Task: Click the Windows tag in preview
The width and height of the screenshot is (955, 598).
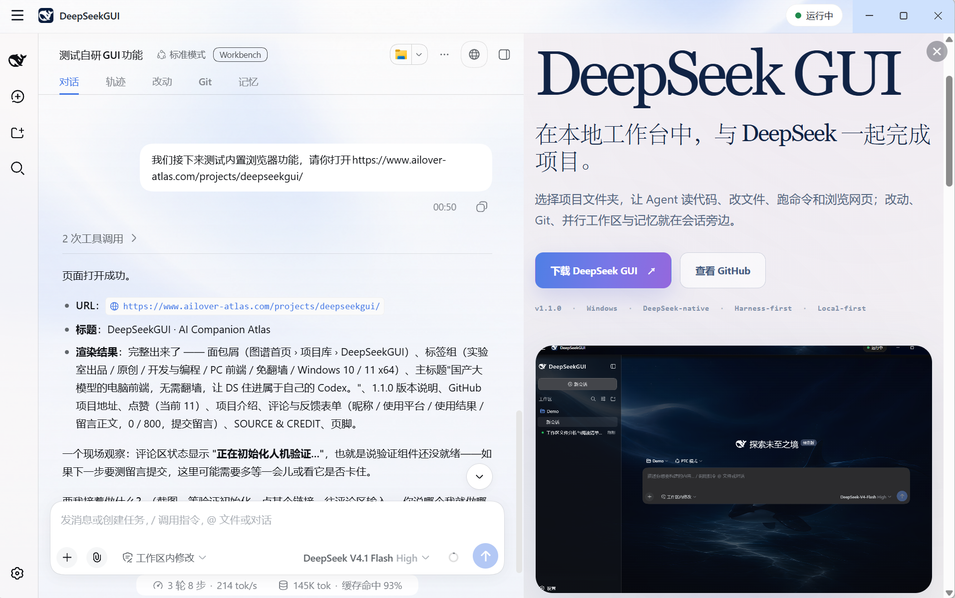Action: (602, 308)
